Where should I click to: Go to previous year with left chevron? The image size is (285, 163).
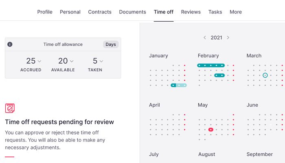205,37
